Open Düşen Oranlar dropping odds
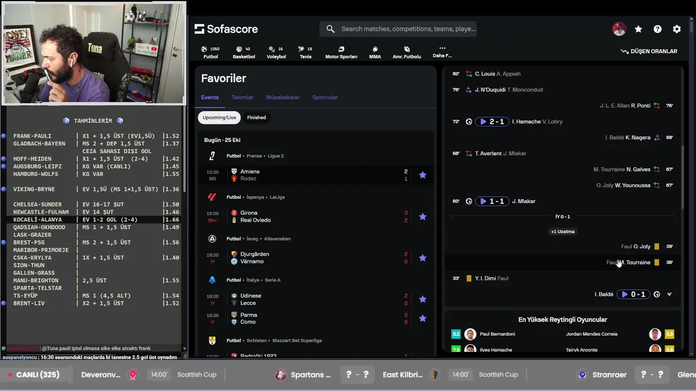The height and width of the screenshot is (391, 696). [649, 51]
